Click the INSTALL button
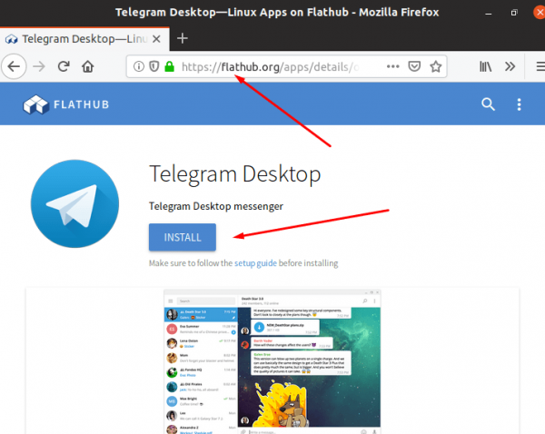 183,237
